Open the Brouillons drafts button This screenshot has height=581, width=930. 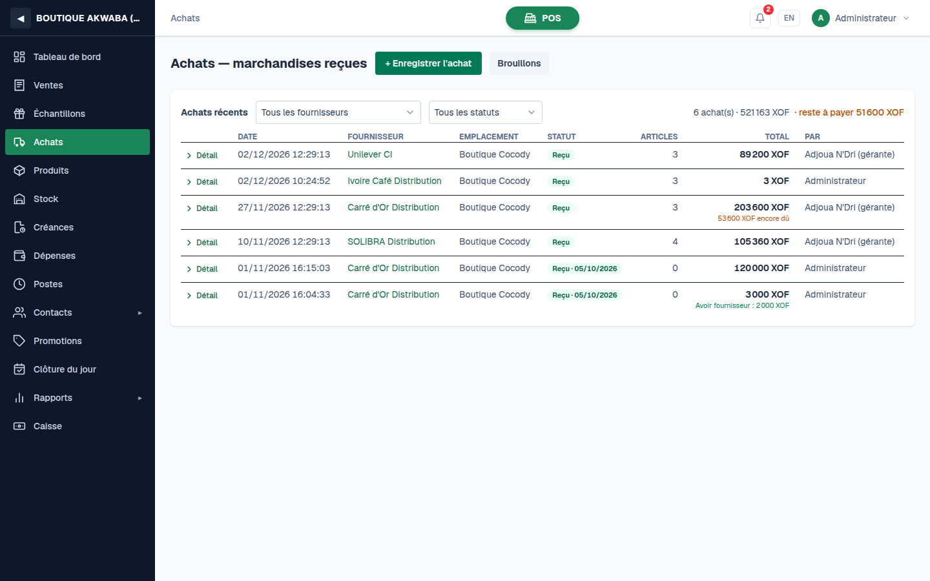[519, 63]
